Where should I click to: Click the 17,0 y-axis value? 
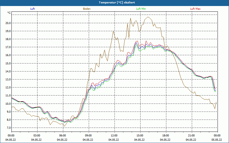(8, 47)
